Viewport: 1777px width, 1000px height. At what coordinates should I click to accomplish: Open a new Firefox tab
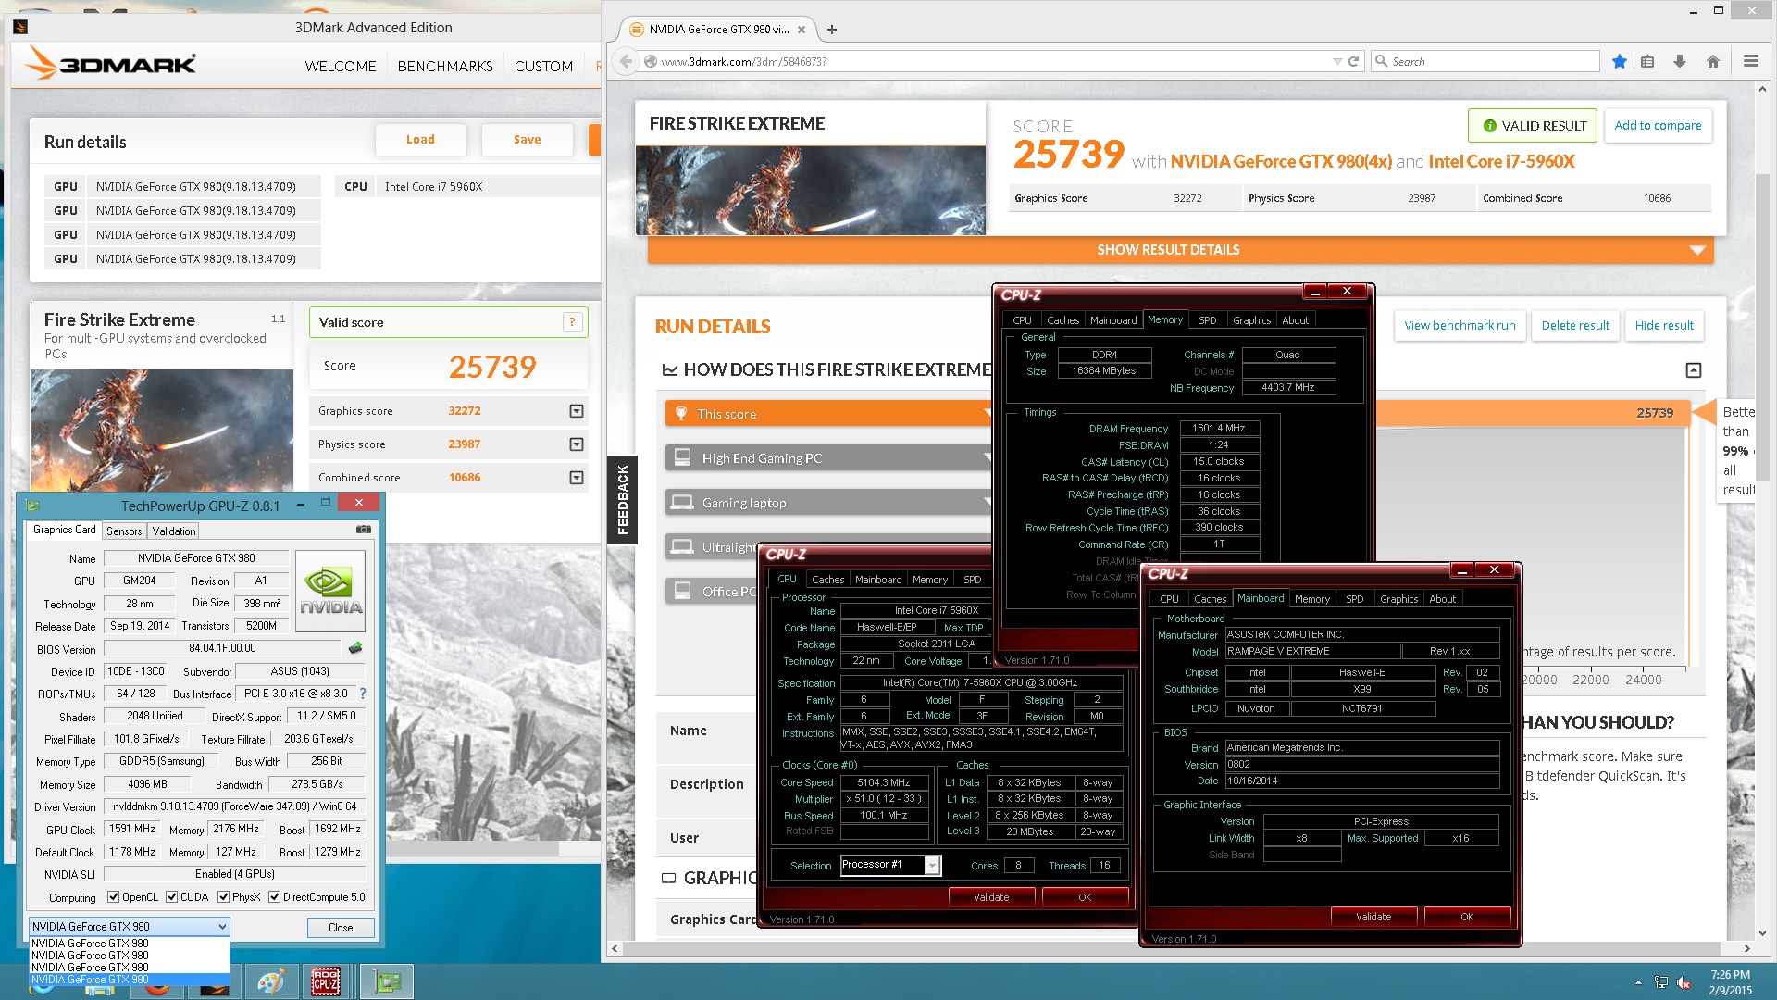point(831,30)
